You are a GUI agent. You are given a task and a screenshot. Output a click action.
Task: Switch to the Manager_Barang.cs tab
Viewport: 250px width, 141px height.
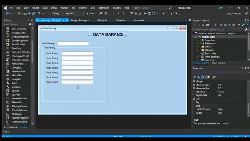click(79, 20)
